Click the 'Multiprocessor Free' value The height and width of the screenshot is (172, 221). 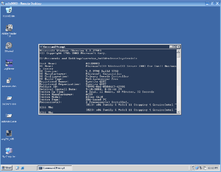pos(102,79)
